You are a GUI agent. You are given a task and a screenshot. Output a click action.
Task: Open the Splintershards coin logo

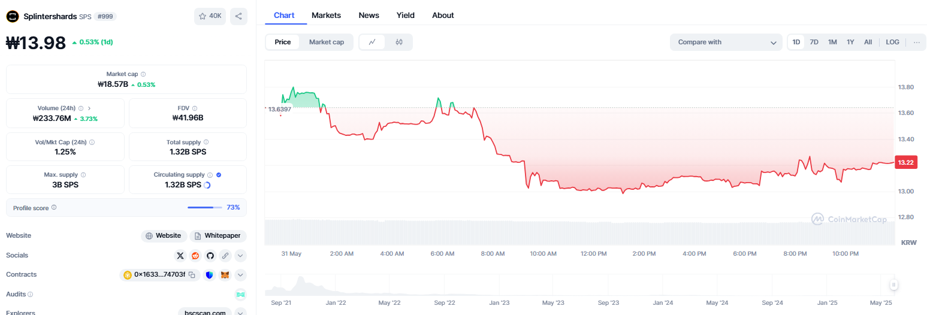pos(13,17)
